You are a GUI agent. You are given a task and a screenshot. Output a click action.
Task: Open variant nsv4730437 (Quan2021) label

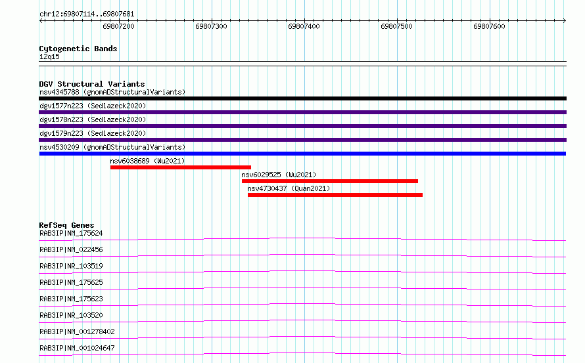coord(289,188)
